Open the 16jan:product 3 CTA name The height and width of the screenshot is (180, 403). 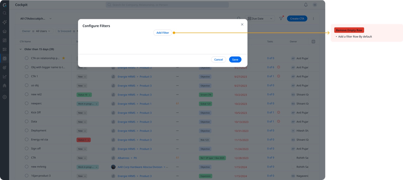pos(41,176)
